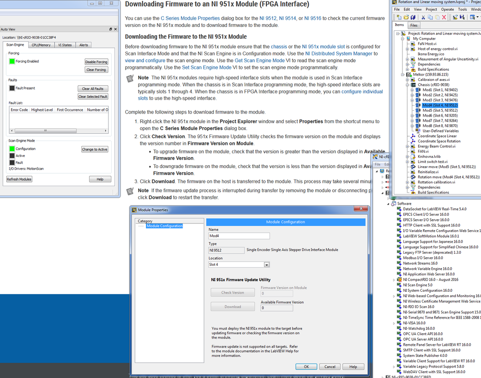Screen dimensions: 481x378
Task: Click Save All icon in Project Explorer toolbar
Action: coord(413,17)
